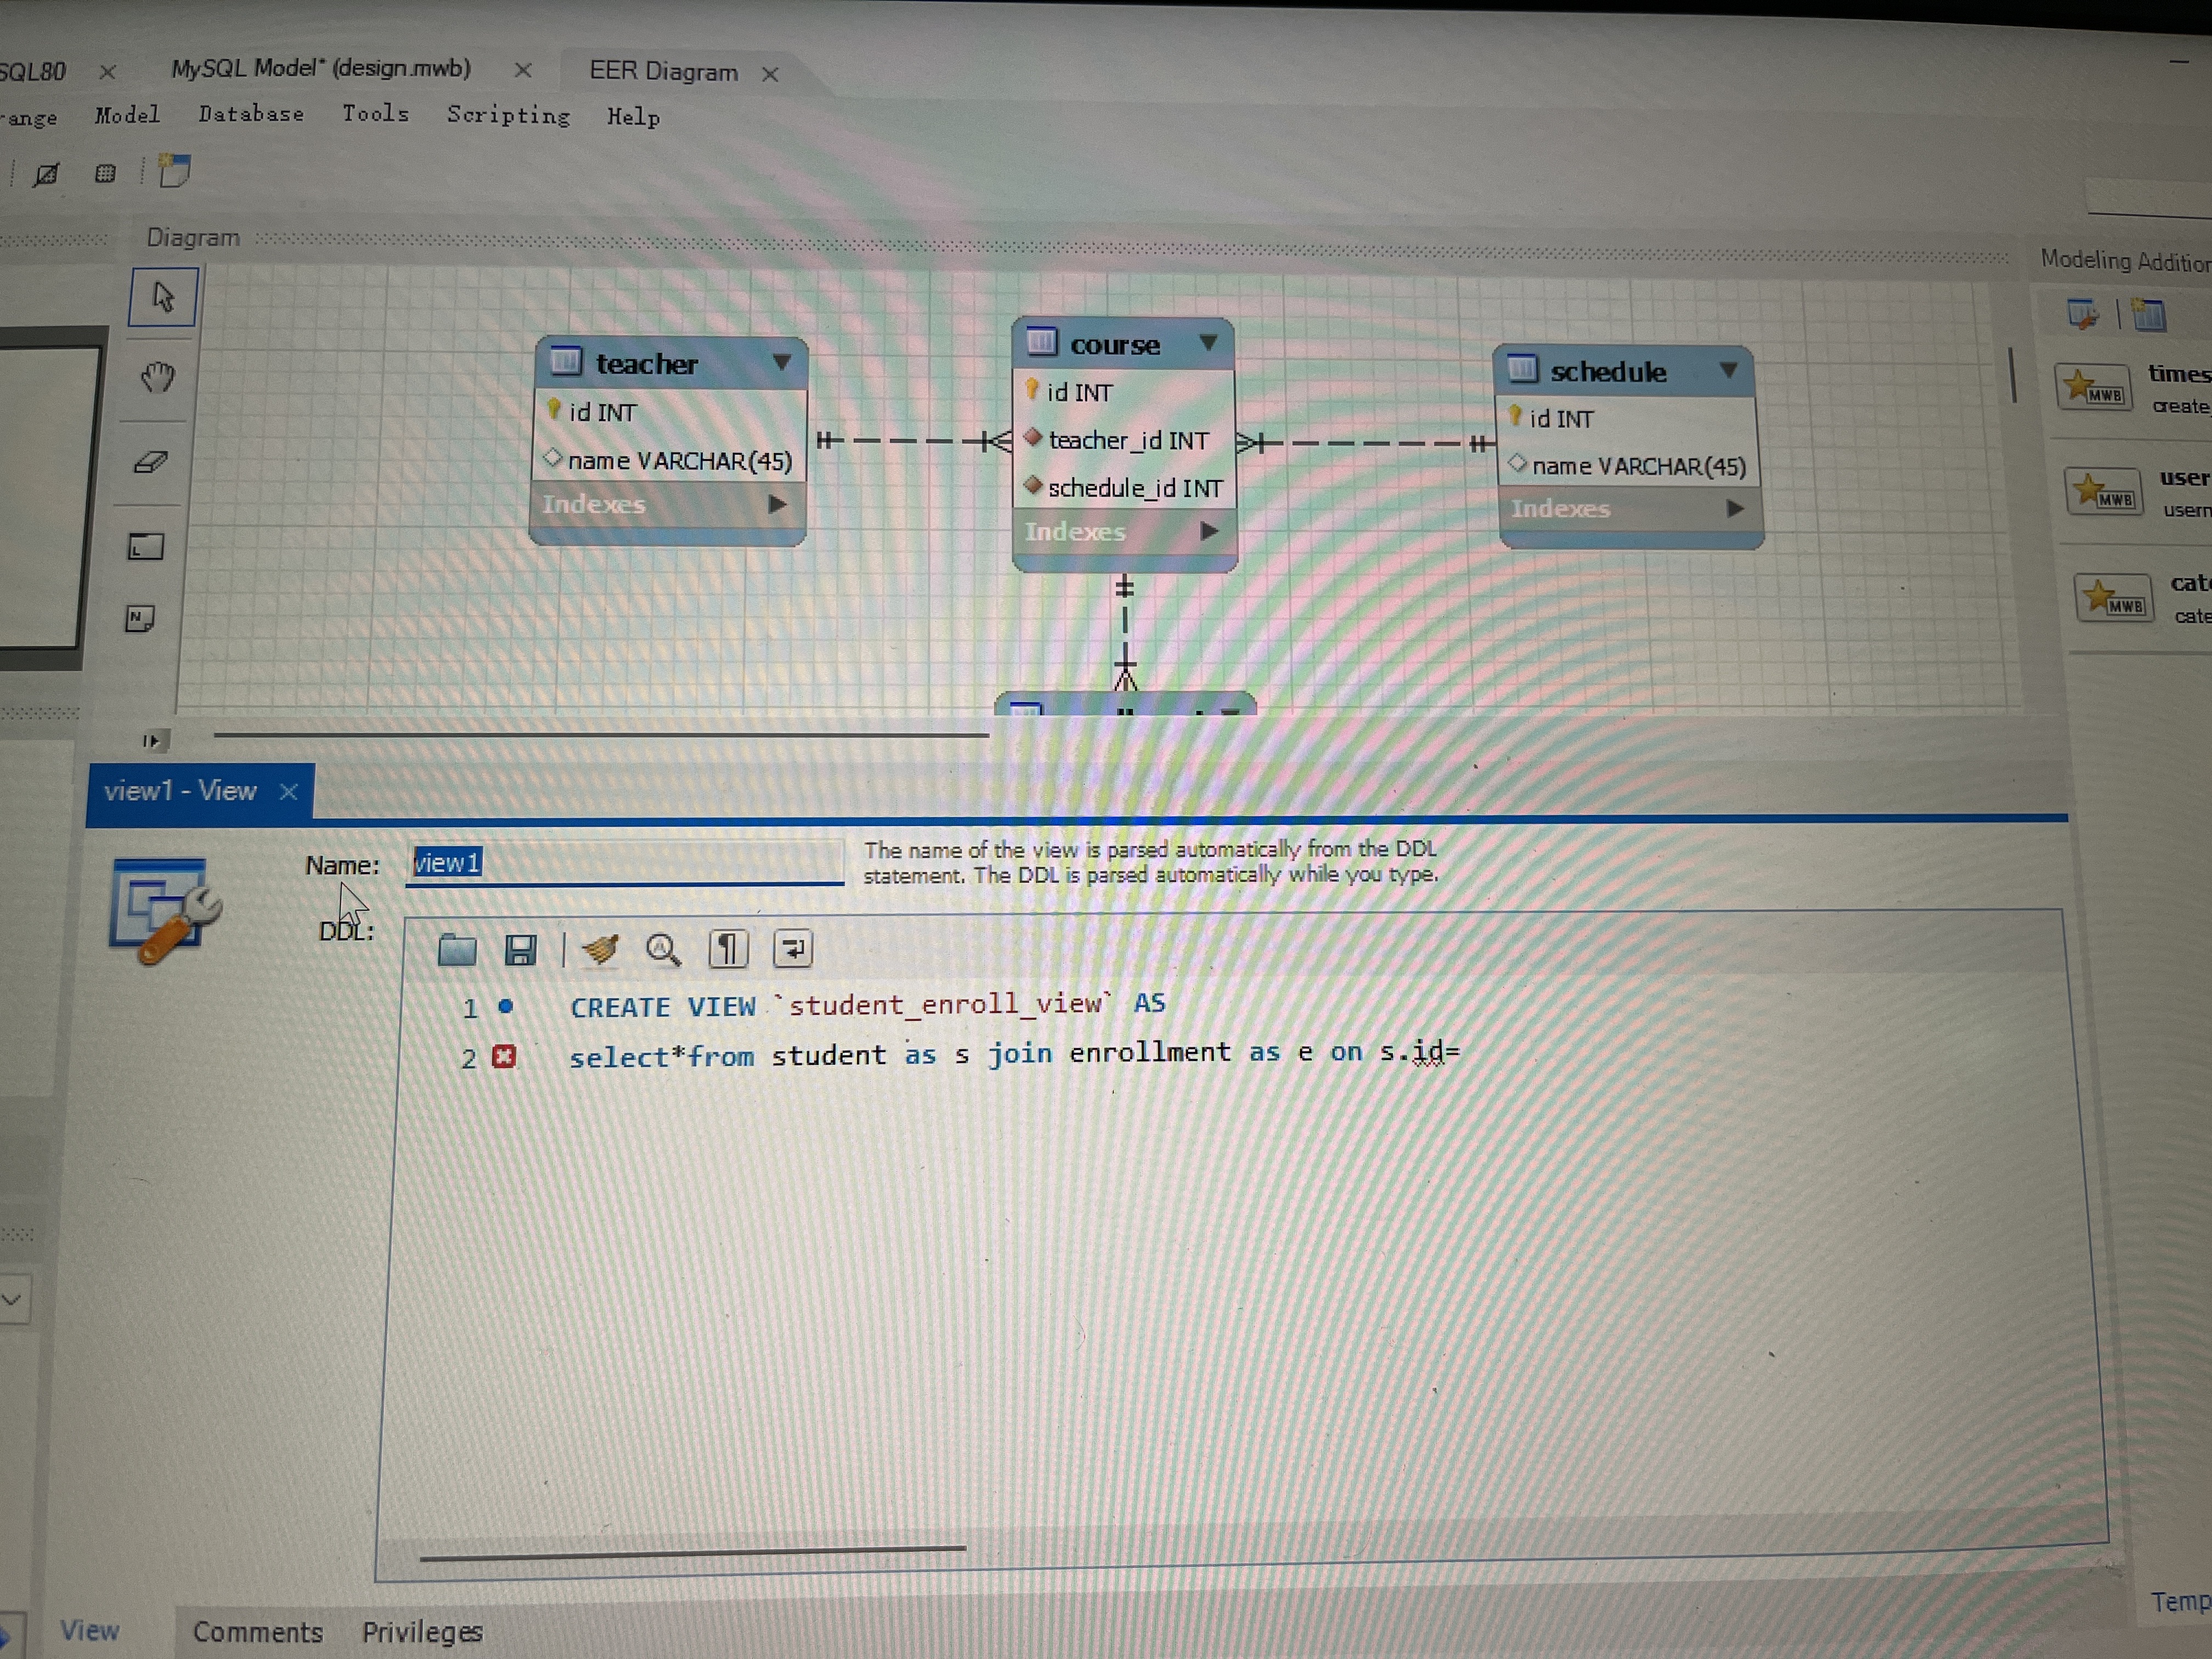Open find panel with magnifier icon

[x=663, y=950]
